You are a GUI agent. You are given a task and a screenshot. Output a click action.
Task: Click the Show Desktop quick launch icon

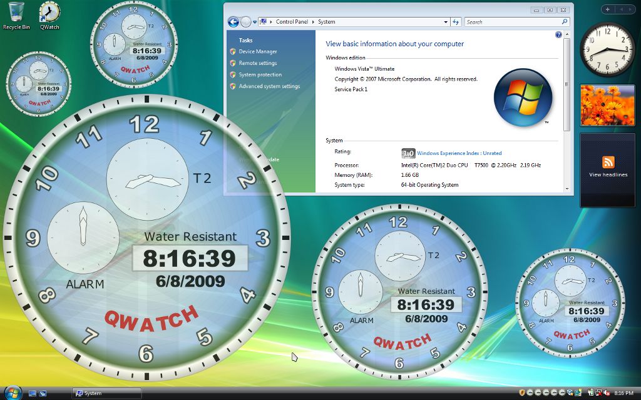point(33,394)
